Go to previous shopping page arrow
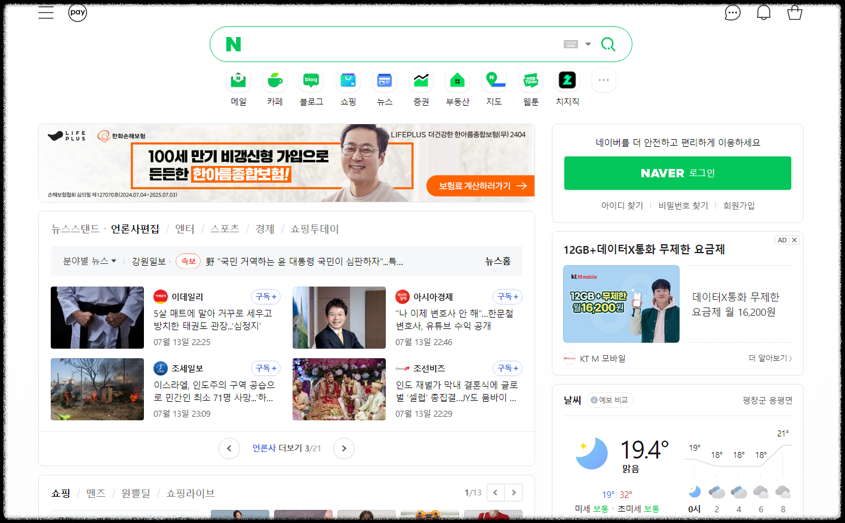The width and height of the screenshot is (845, 523). tap(496, 493)
